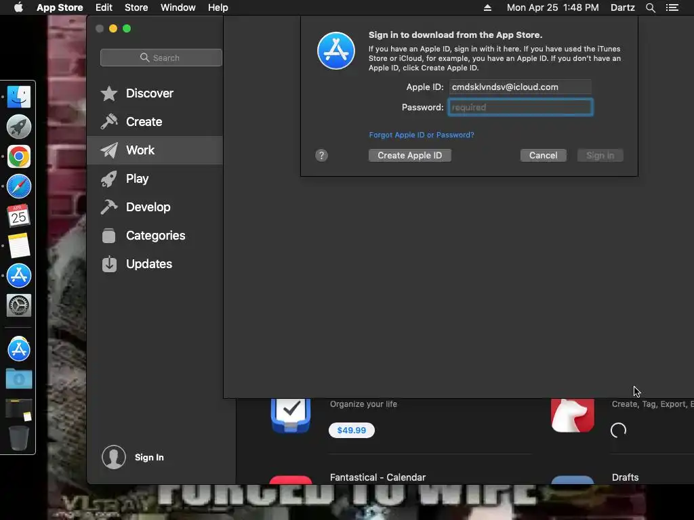Open Notification Center from the menu bar
This screenshot has height=520, width=694.
click(672, 7)
